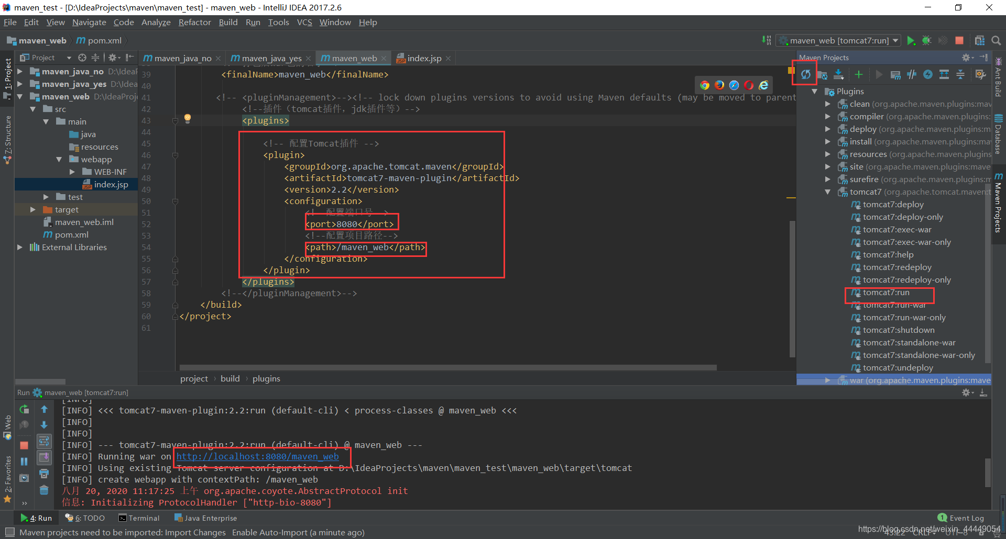This screenshot has width=1006, height=539.
Task: Open Event Log in status bar
Action: click(961, 518)
